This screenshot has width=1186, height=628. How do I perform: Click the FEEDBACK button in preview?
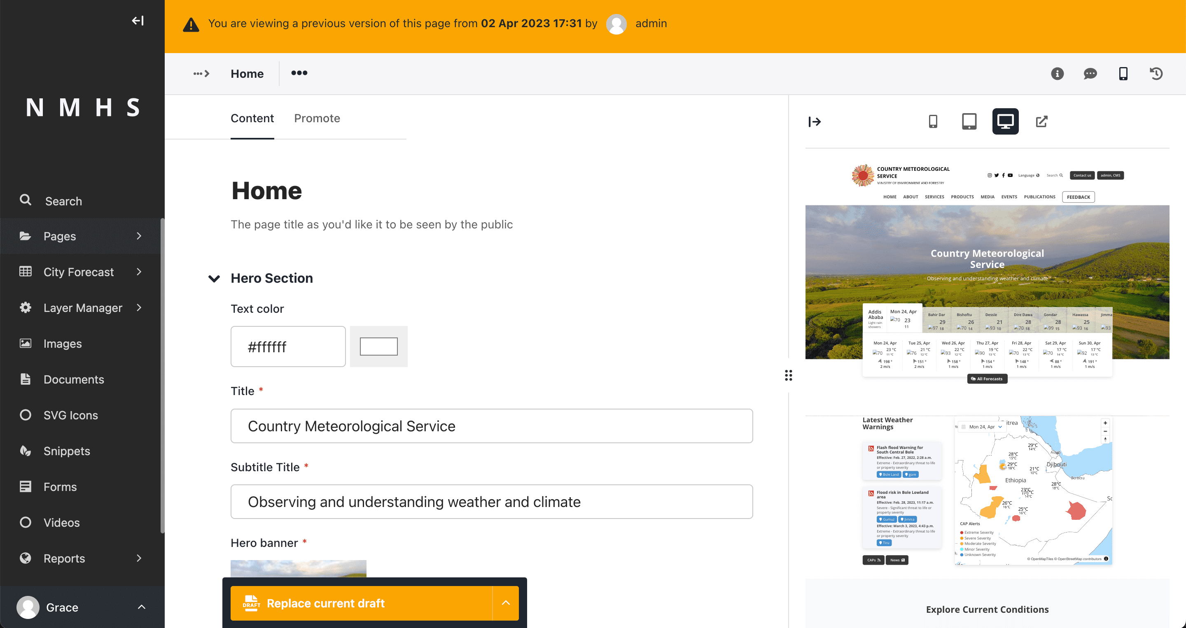tap(1078, 197)
